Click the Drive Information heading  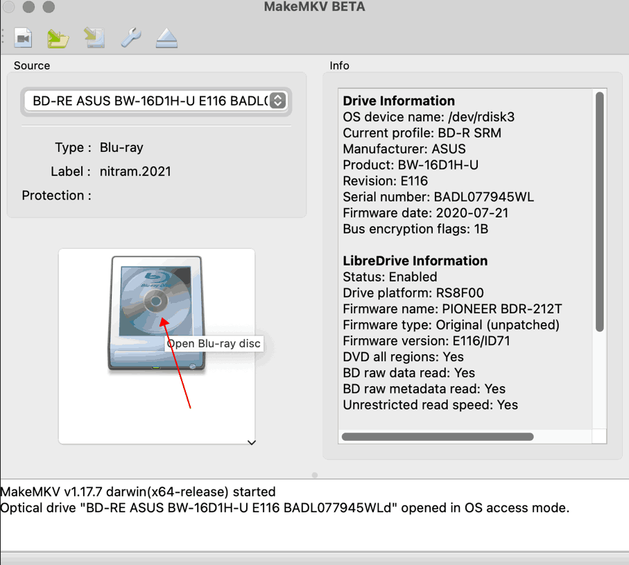(x=399, y=101)
